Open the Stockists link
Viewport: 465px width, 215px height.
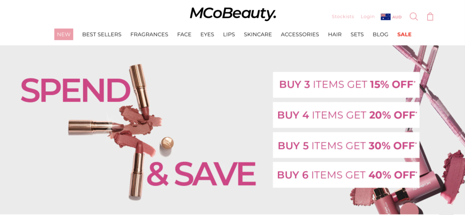click(x=343, y=17)
